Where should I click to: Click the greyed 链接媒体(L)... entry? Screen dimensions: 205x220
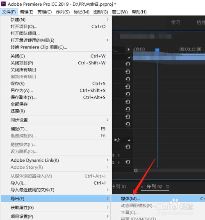56,144
